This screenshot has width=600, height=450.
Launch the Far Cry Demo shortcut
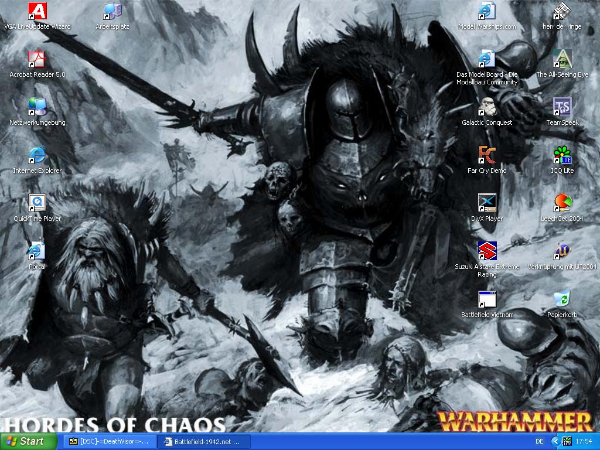coord(487,156)
